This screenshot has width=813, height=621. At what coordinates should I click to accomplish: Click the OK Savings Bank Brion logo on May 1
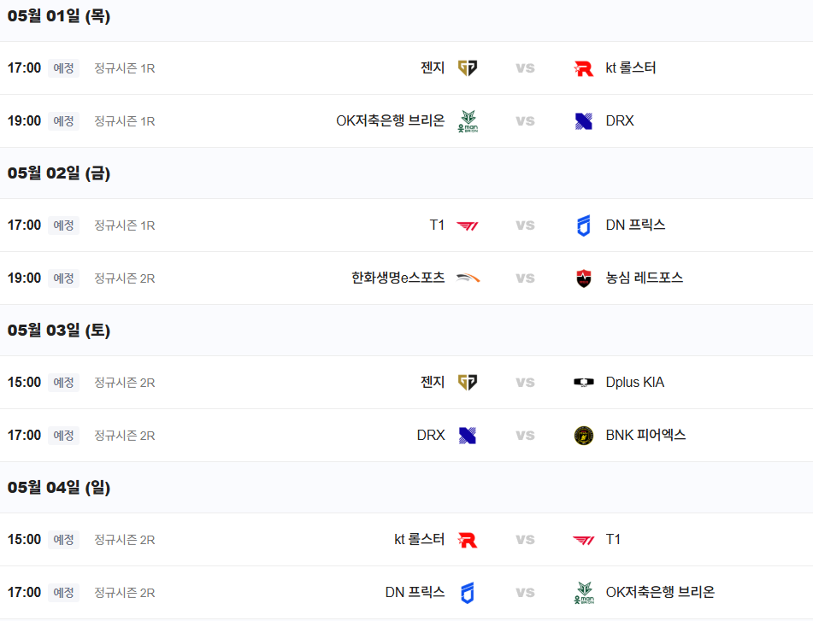click(468, 121)
